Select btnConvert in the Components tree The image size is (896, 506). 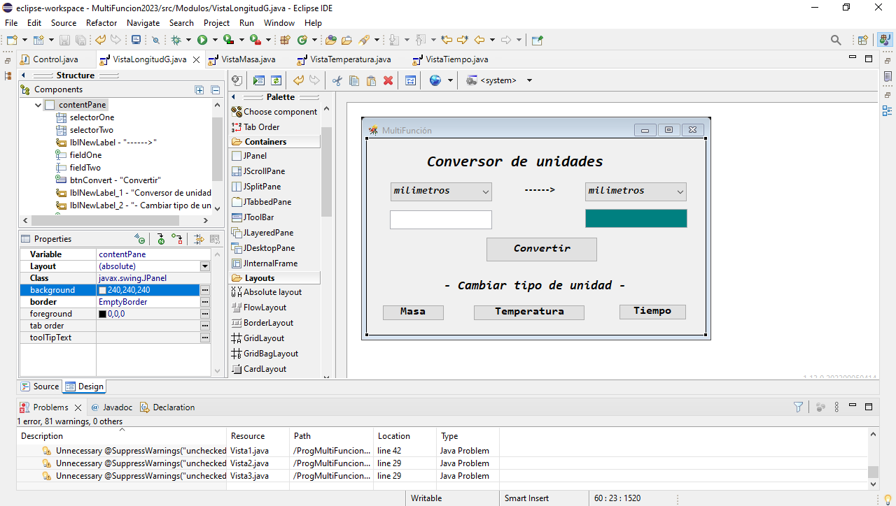(108, 180)
